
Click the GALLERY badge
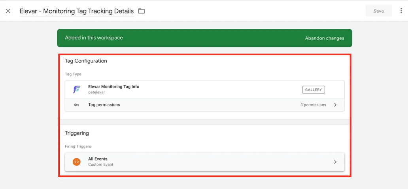click(313, 90)
